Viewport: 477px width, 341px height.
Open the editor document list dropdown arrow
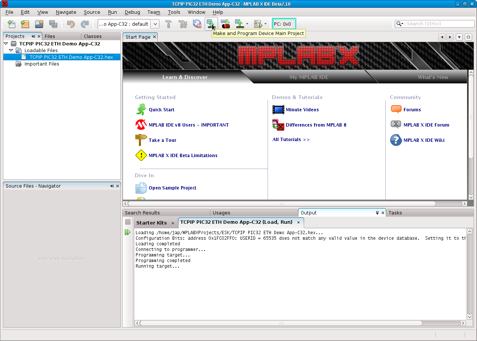[x=459, y=37]
